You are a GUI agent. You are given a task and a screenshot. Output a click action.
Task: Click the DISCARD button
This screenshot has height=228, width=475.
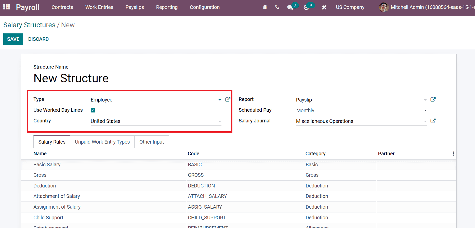(x=38, y=39)
